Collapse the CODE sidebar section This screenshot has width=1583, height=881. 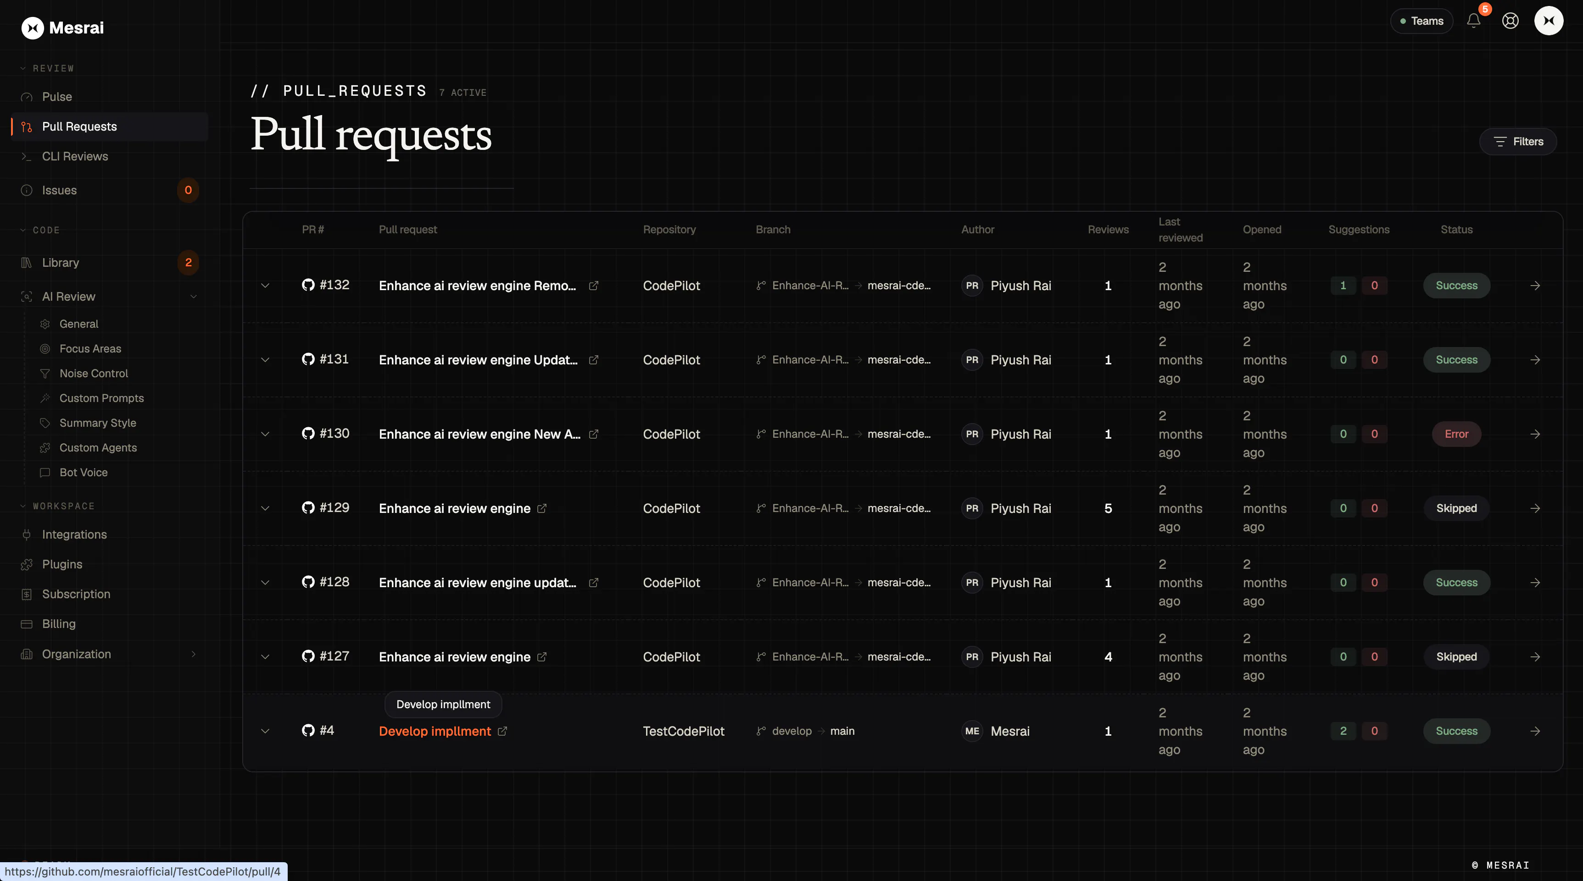(40, 230)
